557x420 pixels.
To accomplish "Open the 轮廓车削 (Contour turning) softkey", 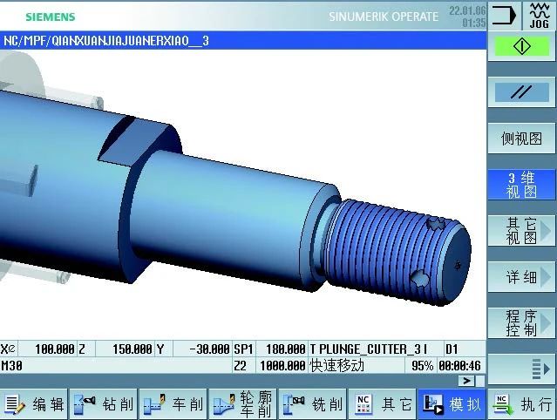I will point(243,404).
